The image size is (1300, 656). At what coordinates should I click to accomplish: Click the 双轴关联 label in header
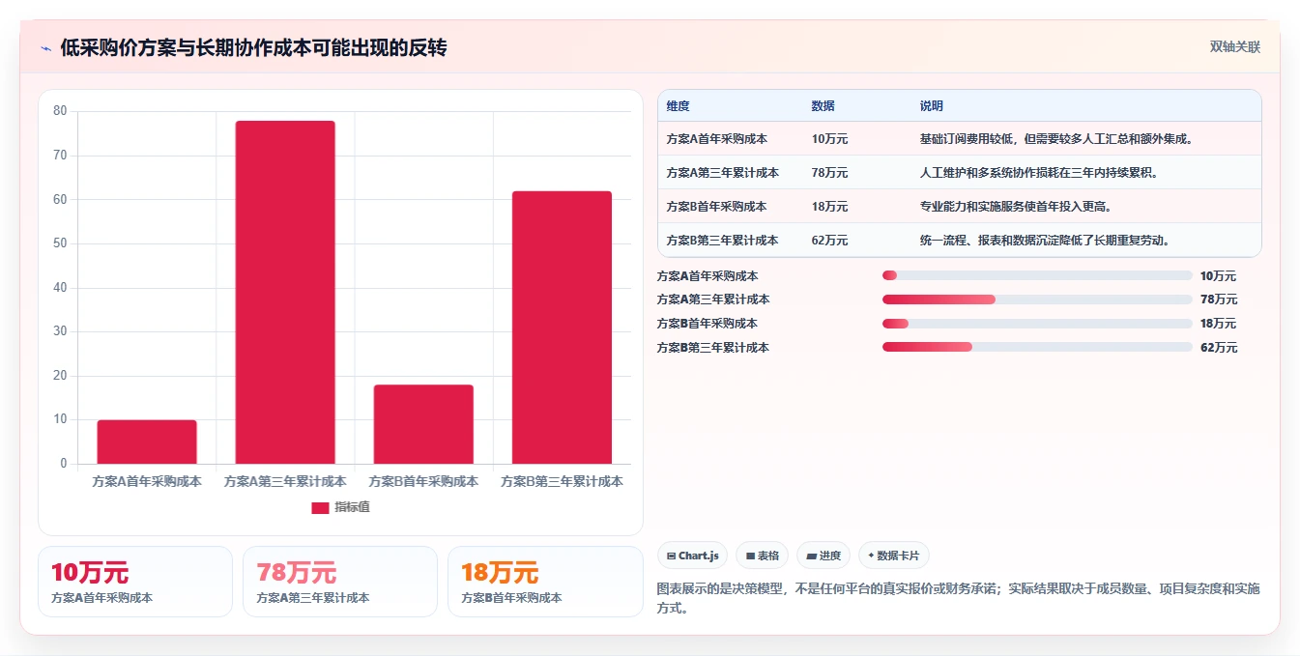[1234, 47]
